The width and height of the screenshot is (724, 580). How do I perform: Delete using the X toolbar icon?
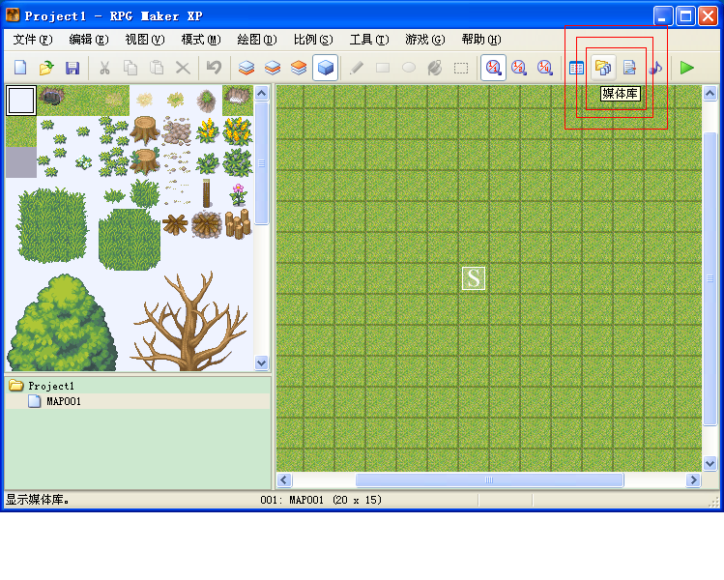183,68
